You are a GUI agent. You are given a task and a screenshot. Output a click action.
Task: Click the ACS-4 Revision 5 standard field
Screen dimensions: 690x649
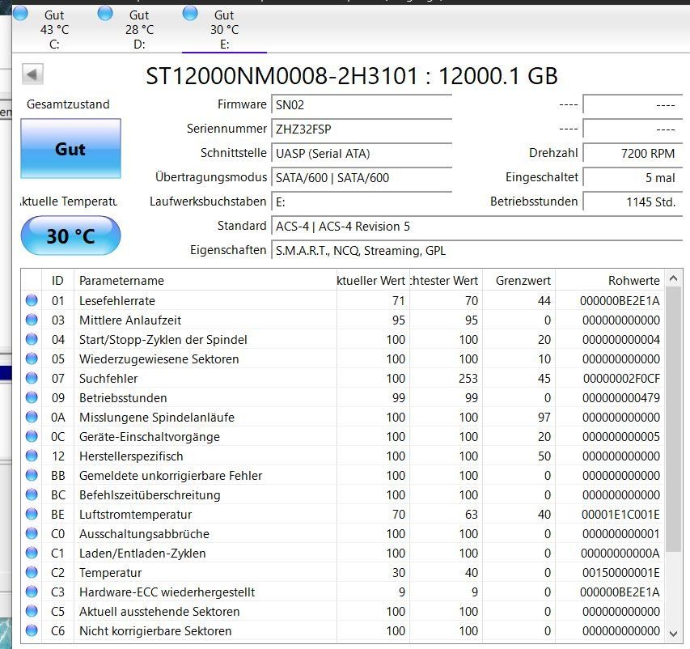[x=476, y=226]
